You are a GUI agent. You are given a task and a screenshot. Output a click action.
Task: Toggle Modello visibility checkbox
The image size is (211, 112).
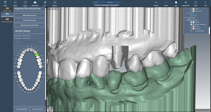pos(191,22)
